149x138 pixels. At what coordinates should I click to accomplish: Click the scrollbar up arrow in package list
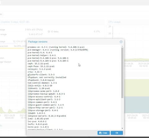pyautogui.click(x=122, y=46)
